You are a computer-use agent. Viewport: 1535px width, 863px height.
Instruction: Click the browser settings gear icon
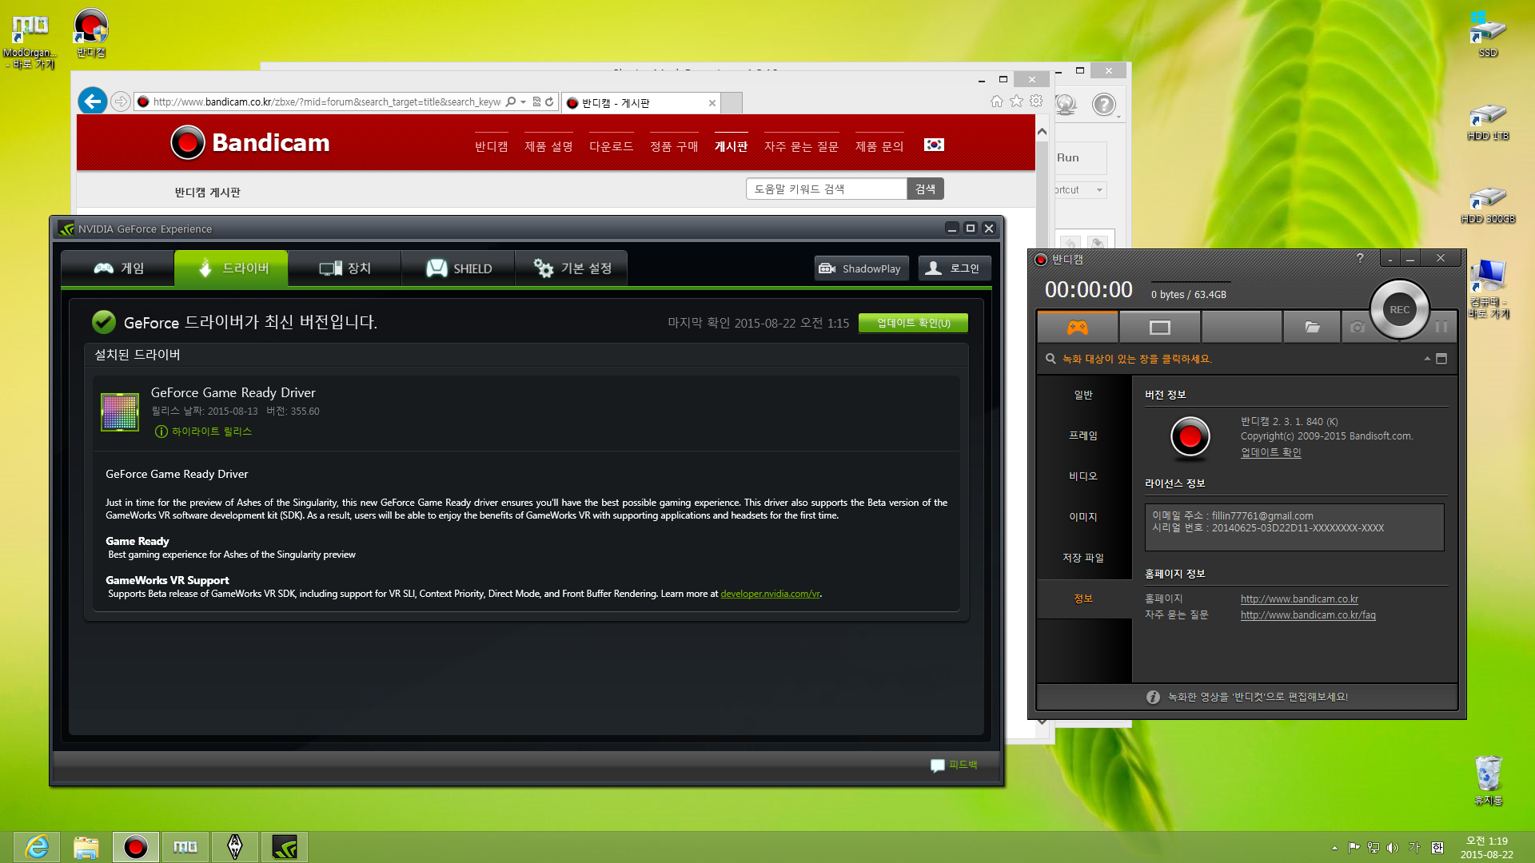coord(1036,101)
